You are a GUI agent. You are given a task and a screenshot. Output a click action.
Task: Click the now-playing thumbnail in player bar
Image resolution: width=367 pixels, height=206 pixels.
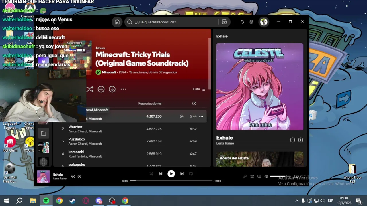point(43,176)
